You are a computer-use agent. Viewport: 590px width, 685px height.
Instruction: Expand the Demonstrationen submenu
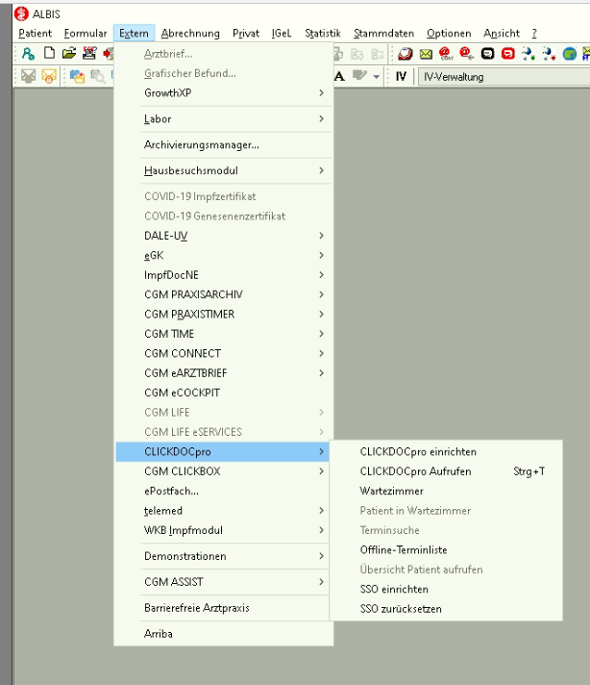[224, 556]
